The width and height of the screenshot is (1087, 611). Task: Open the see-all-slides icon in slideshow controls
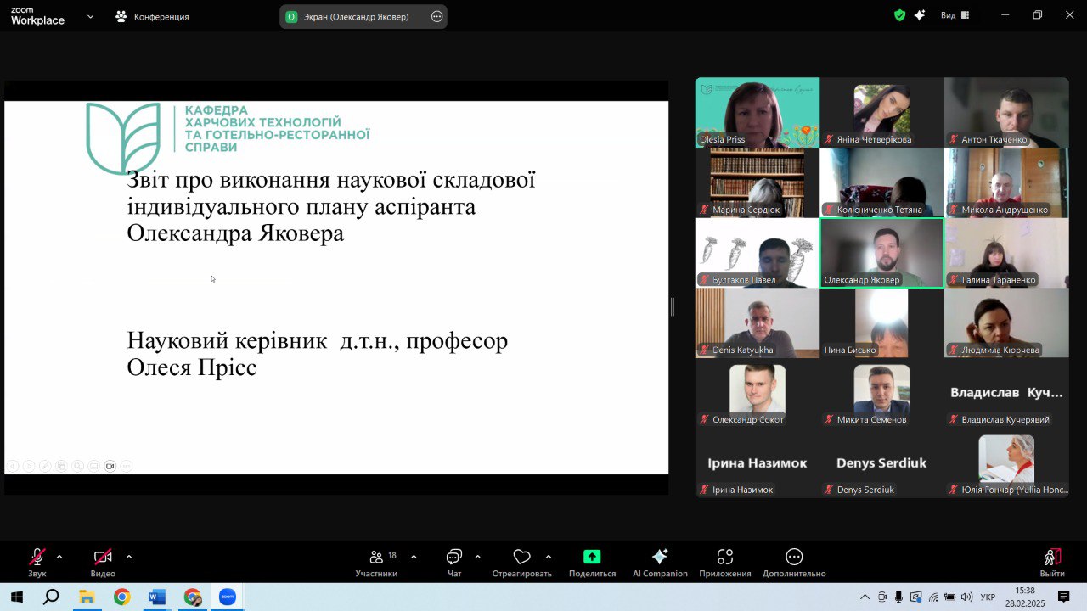click(x=61, y=466)
